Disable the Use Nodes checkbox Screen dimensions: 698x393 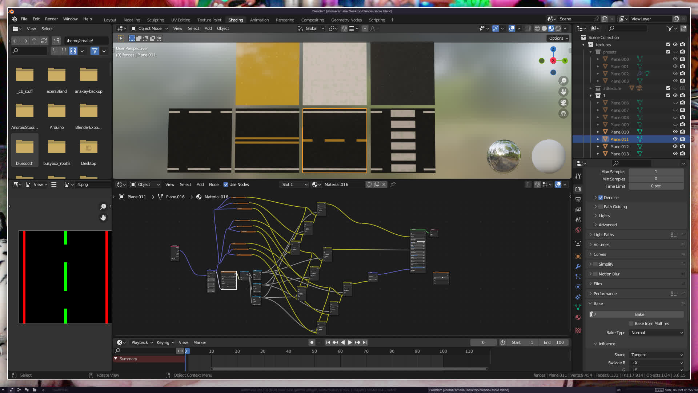pyautogui.click(x=226, y=184)
